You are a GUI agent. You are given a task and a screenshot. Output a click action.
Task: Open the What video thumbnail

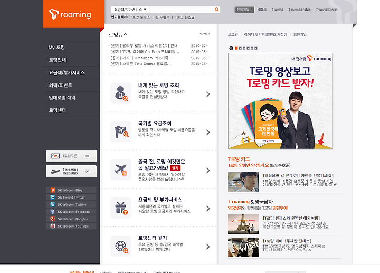[x=243, y=247]
